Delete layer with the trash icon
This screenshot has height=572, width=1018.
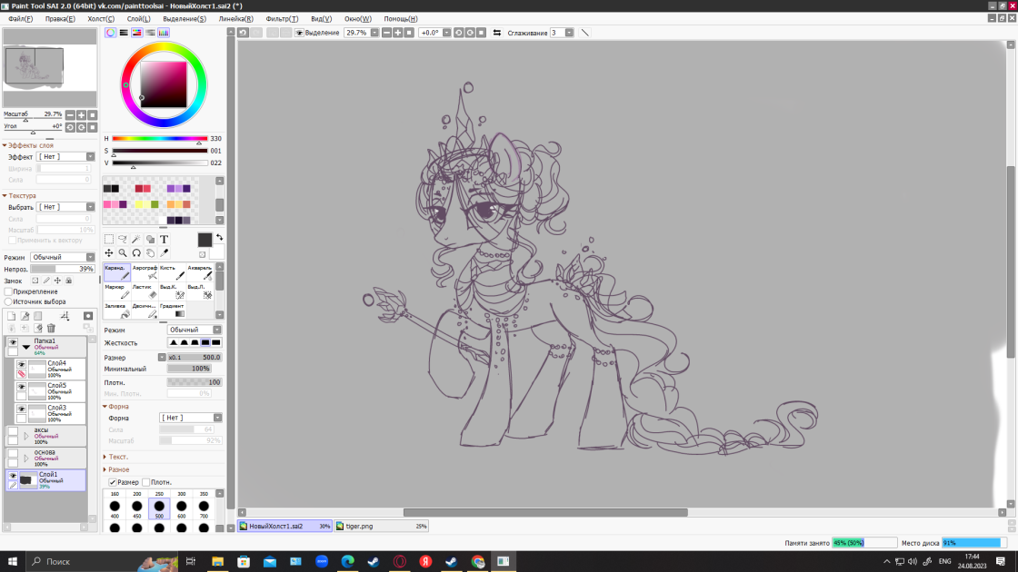[51, 328]
